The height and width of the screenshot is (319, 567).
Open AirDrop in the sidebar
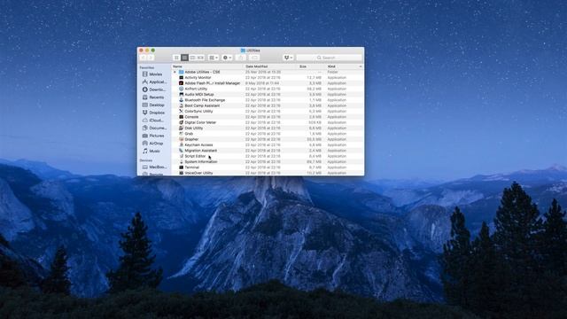click(x=153, y=144)
